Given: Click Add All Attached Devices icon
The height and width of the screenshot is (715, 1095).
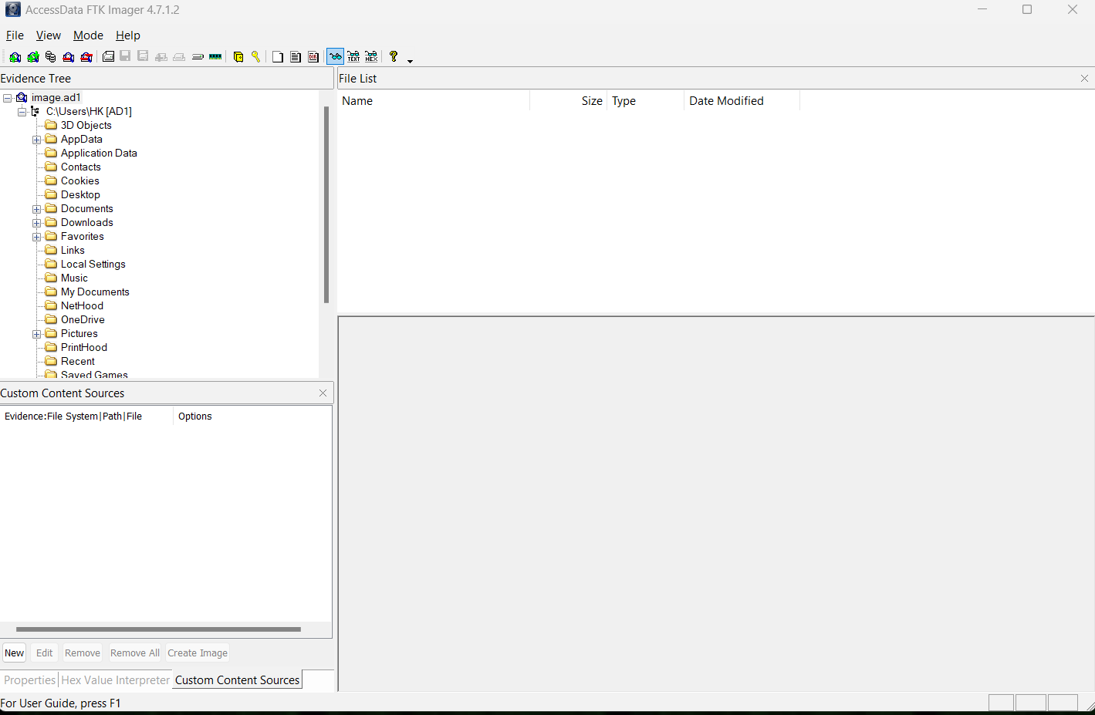Looking at the screenshot, I should pyautogui.click(x=33, y=57).
